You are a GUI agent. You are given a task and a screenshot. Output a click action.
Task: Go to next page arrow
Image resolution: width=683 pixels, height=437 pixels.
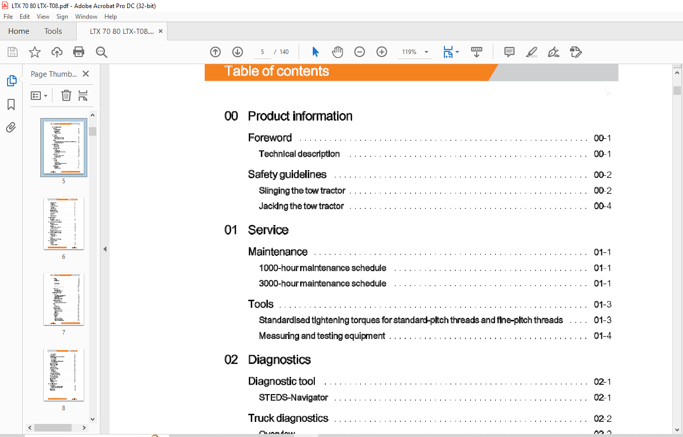click(x=238, y=52)
